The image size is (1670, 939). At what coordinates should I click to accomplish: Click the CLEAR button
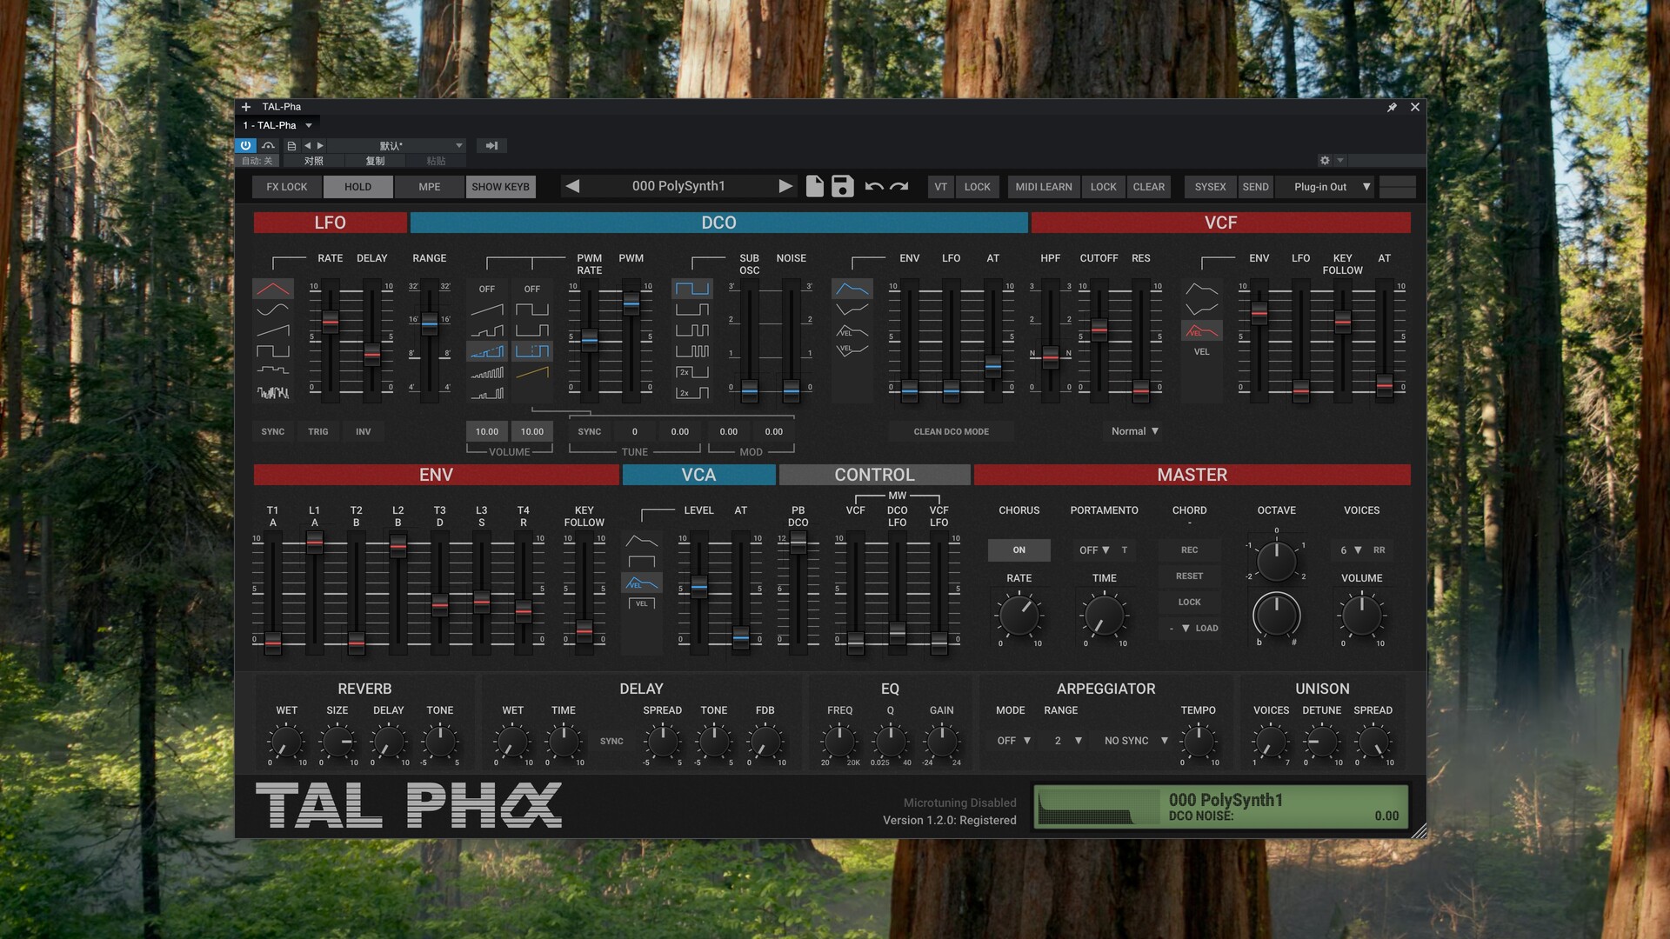coord(1148,187)
